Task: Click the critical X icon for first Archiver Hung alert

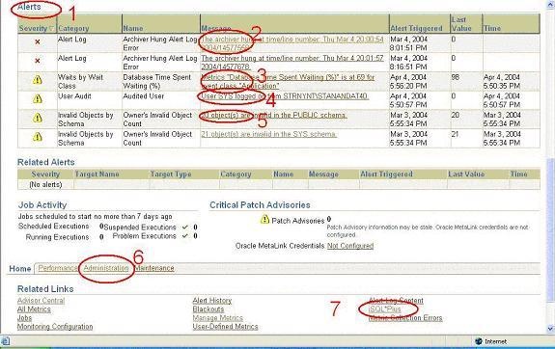Action: (x=38, y=42)
